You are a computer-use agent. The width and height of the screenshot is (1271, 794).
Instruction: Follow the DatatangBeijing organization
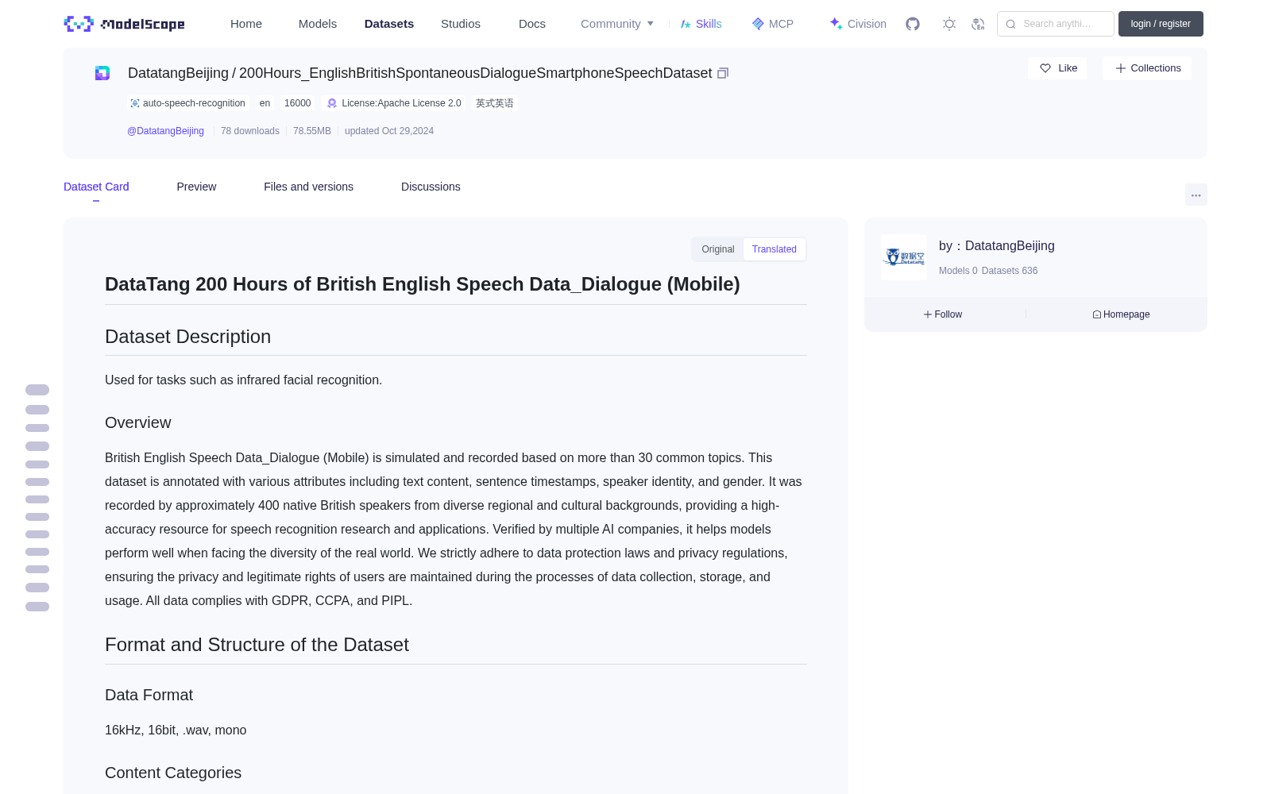click(943, 314)
